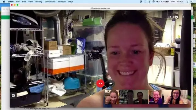Open the chat message panel icon

pos(13,96)
